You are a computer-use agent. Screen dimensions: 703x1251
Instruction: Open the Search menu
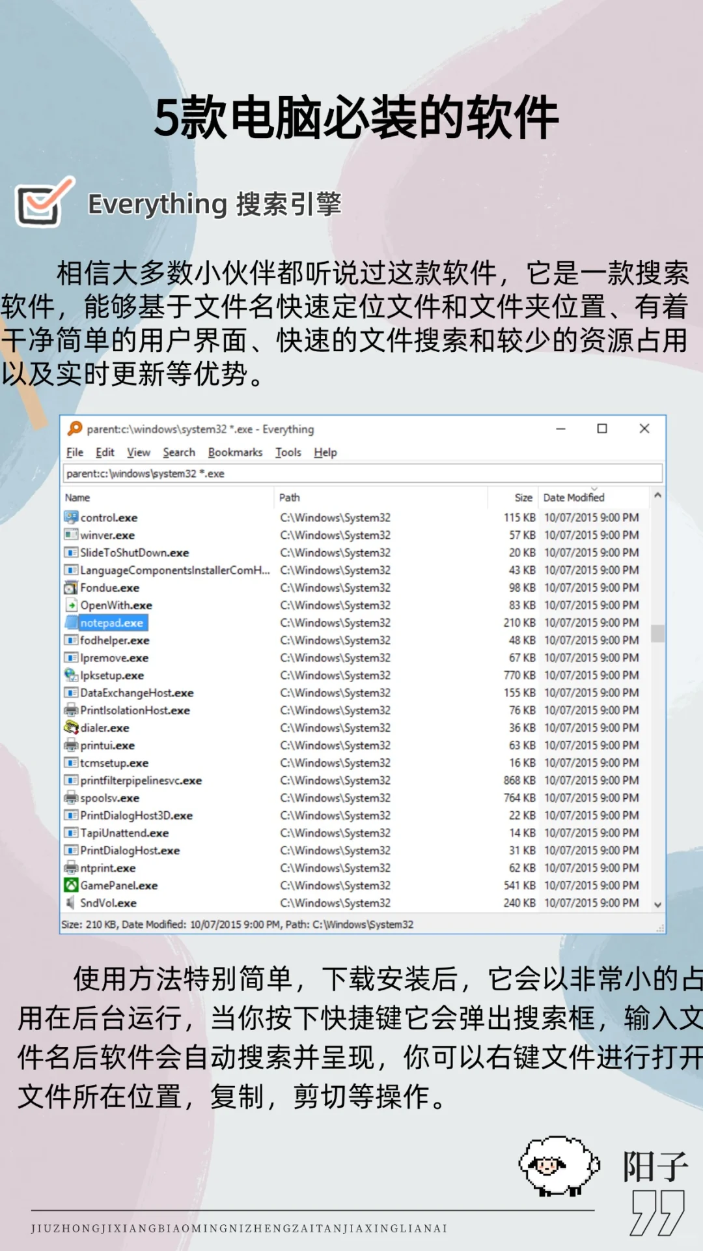(x=179, y=452)
